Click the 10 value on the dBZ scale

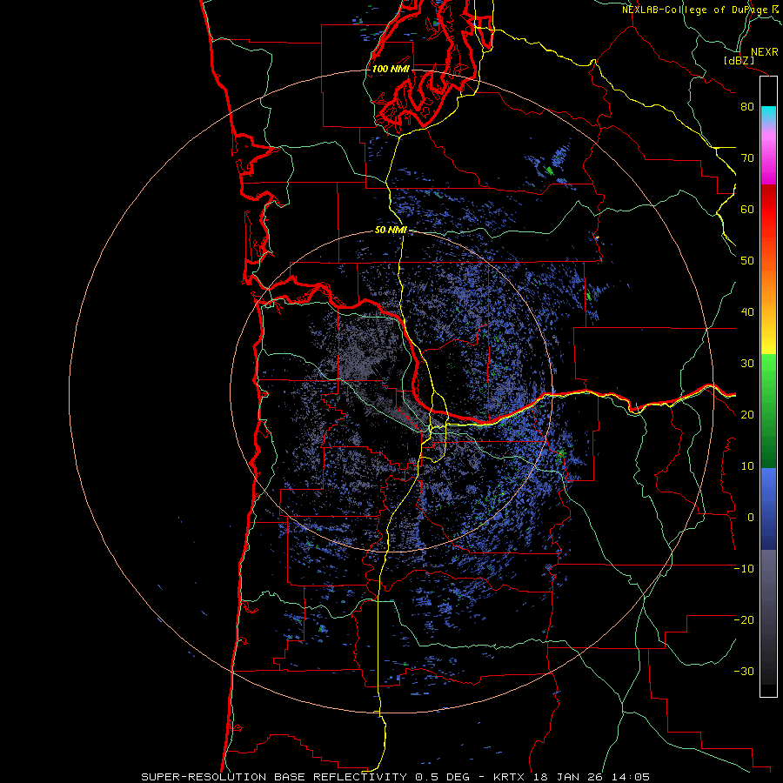[747, 466]
